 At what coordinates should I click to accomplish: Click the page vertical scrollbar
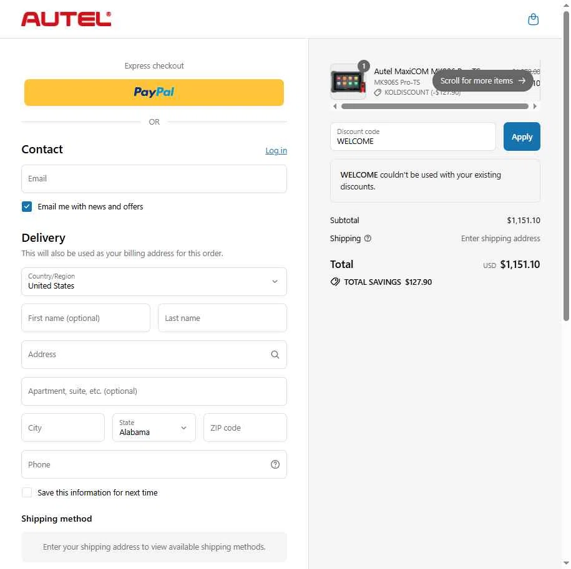(x=566, y=166)
